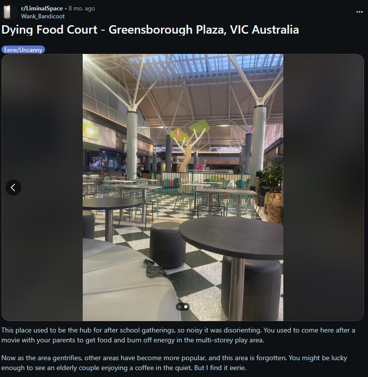Screen dimensions: 368x377
Task: Open the food court photo full size
Action: 183,188
